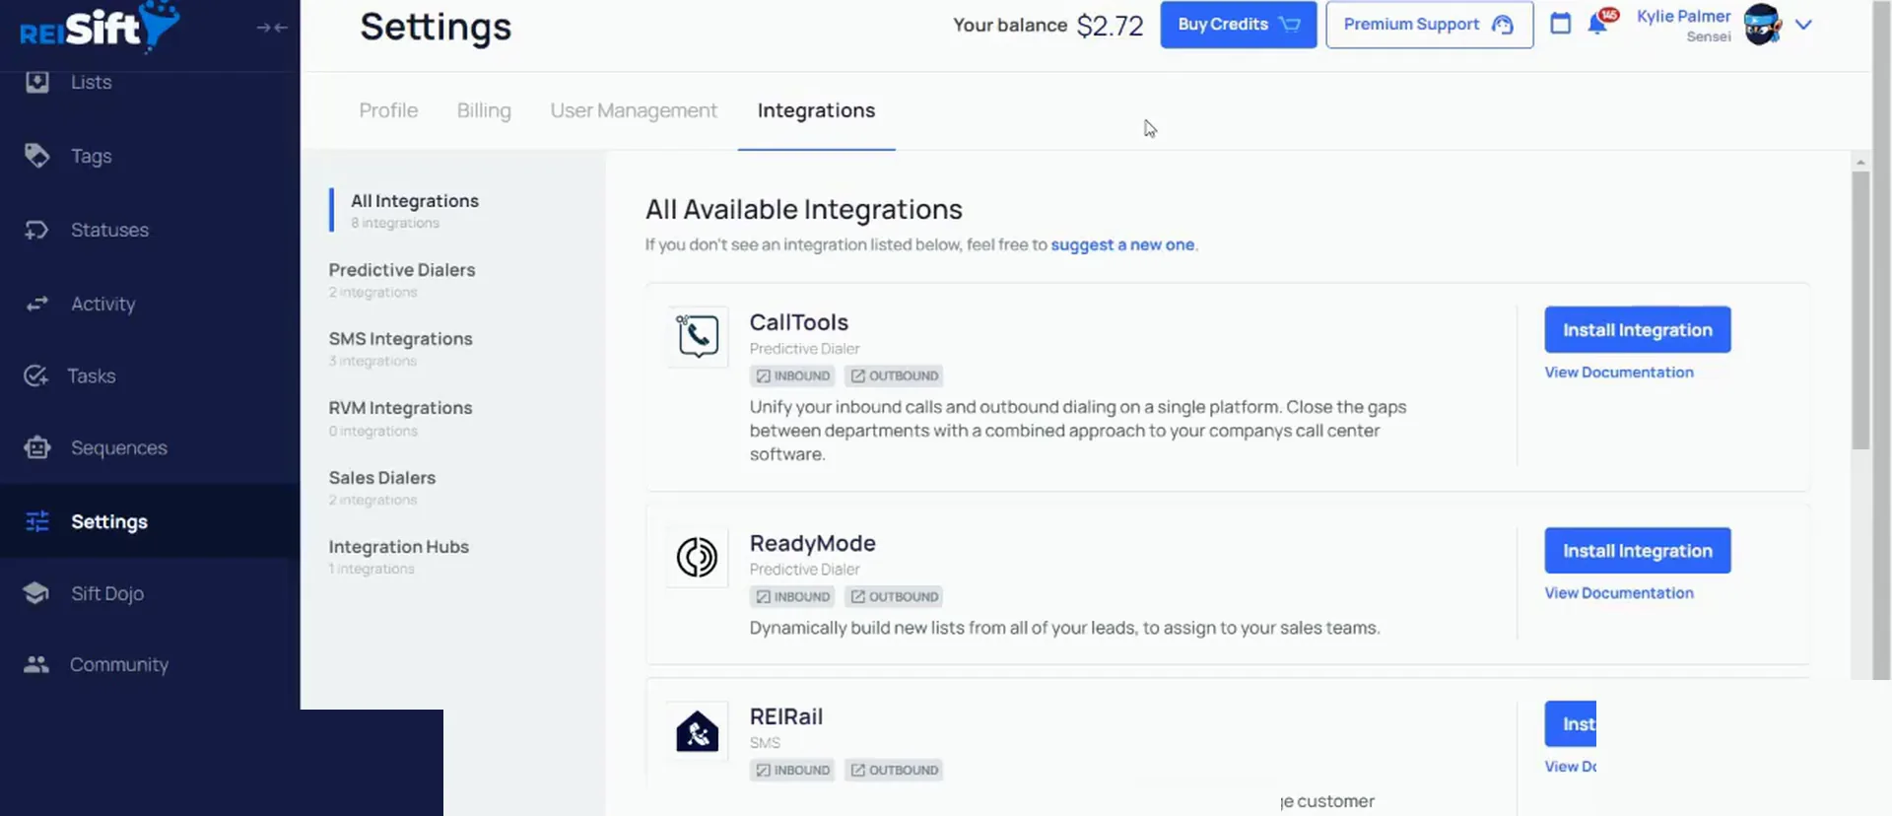
Task: Switch to the User Management tab
Action: (634, 110)
